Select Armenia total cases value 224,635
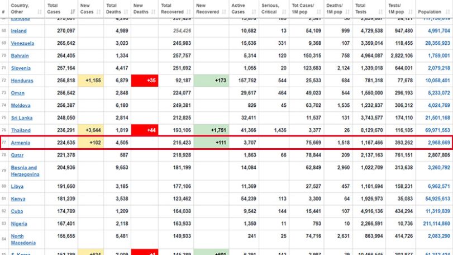The height and width of the screenshot is (255, 453). coord(66,143)
